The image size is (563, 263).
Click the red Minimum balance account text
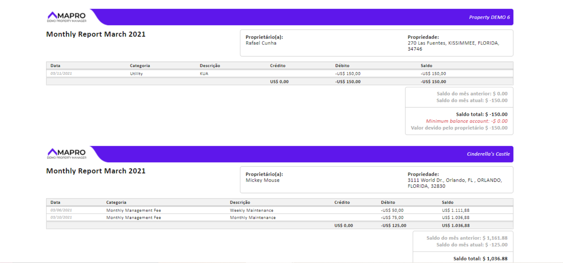tap(467, 121)
